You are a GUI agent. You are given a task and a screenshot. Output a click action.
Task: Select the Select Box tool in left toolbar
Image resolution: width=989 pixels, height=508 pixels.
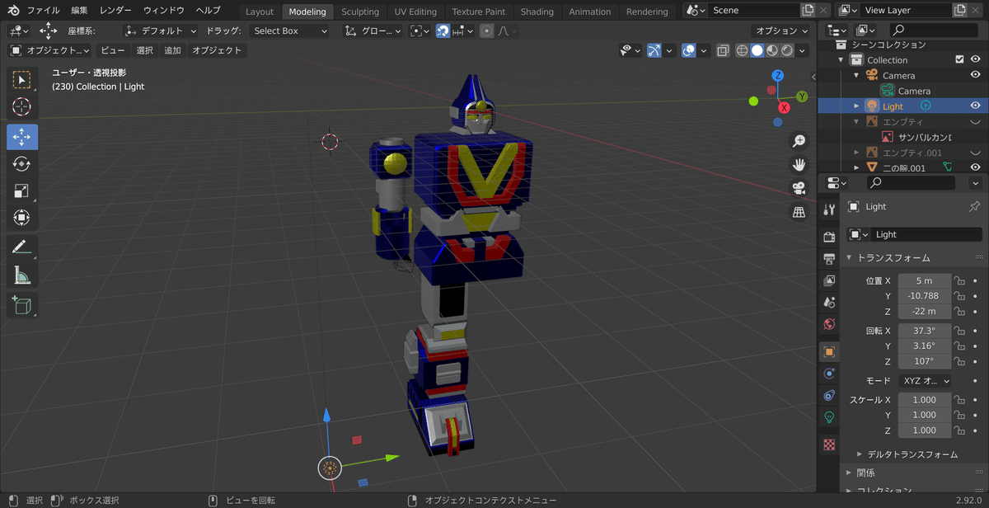click(x=22, y=79)
